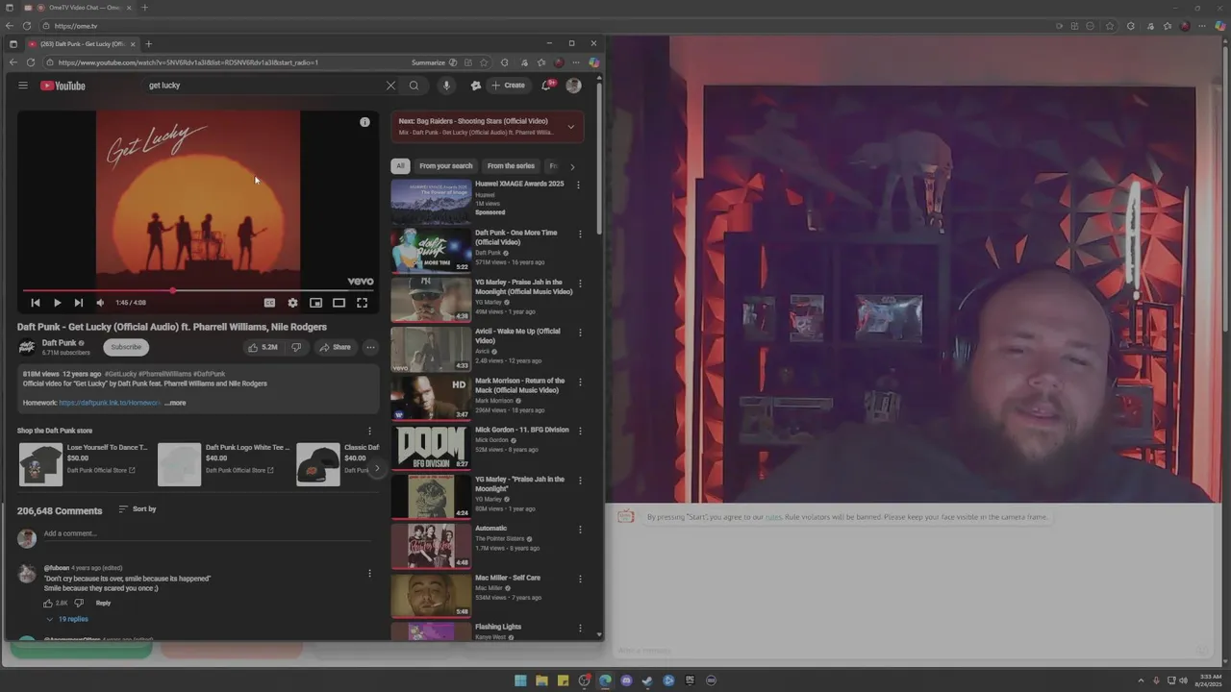Favorite this page with the star icon
Viewport: 1231px width, 692px height.
(484, 62)
